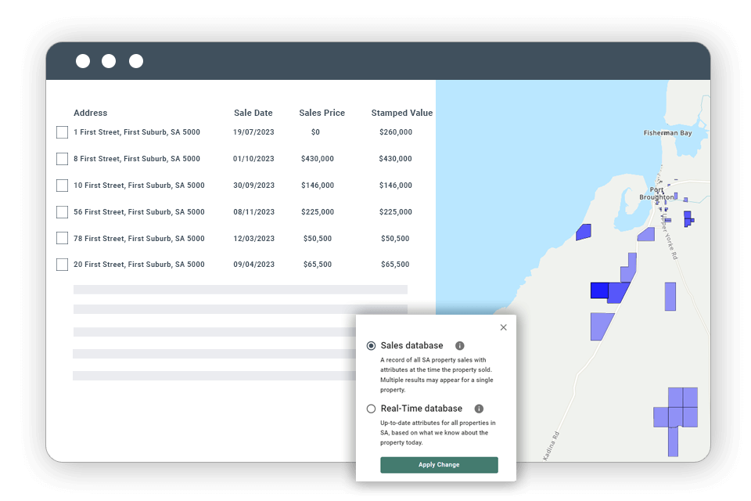Open the 56 First Street property record
This screenshot has height=501, width=751.
pyautogui.click(x=138, y=212)
